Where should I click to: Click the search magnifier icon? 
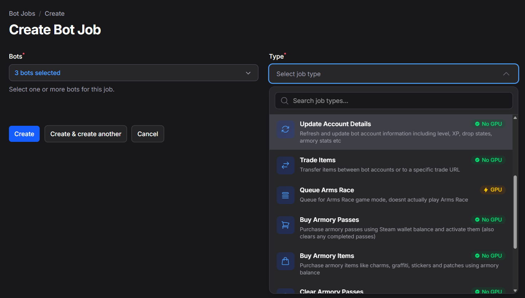(x=284, y=100)
